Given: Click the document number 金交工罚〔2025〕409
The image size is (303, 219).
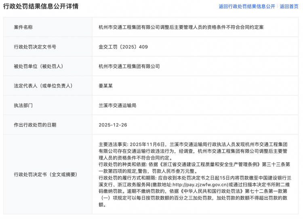Looking at the screenshot, I should [x=123, y=47].
